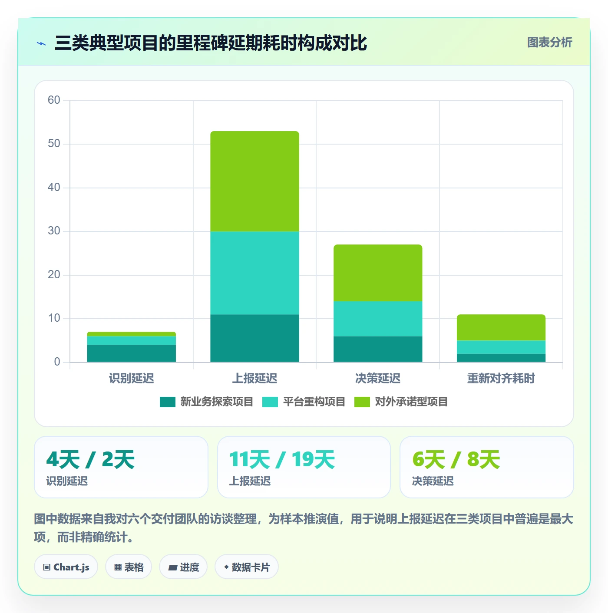The image size is (608, 613).
Task: Click the footnote paragraph starting 图中数据来自
Action: click(x=304, y=528)
